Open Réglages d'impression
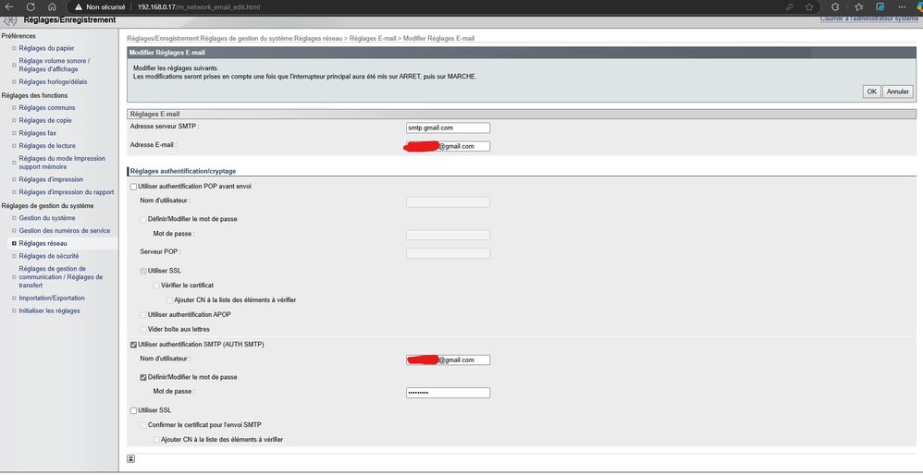 (x=51, y=179)
